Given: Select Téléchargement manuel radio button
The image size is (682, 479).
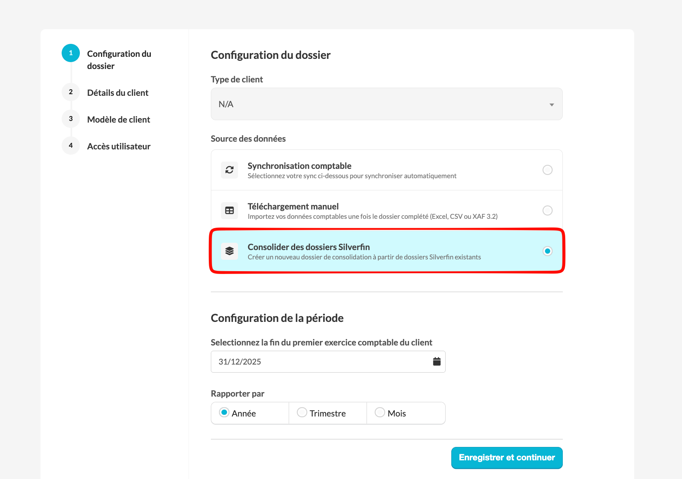Looking at the screenshot, I should pyautogui.click(x=547, y=210).
